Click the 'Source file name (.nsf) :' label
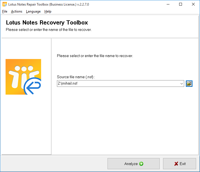Screen dimensions: 200x172 click(x=76, y=77)
